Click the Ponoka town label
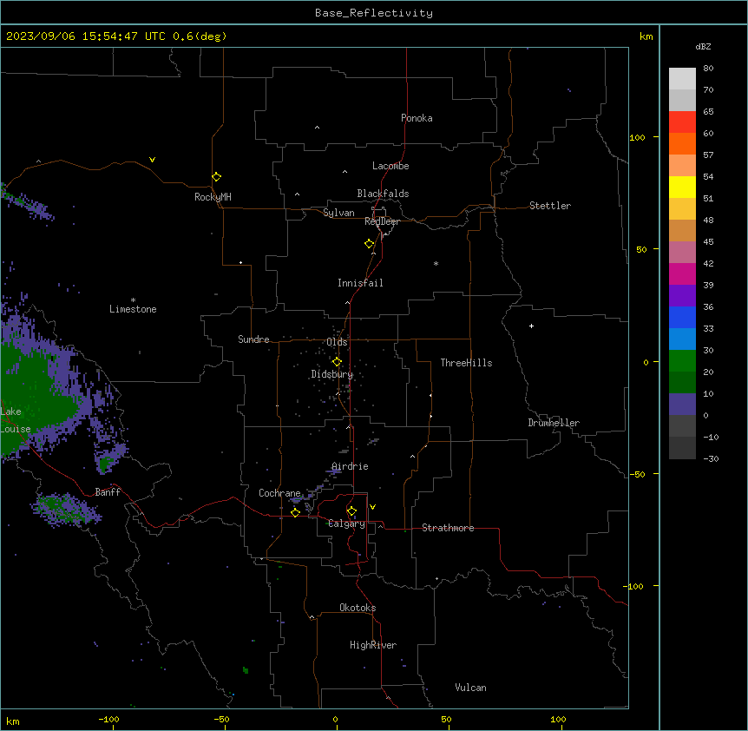This screenshot has height=731, width=748. tap(417, 118)
